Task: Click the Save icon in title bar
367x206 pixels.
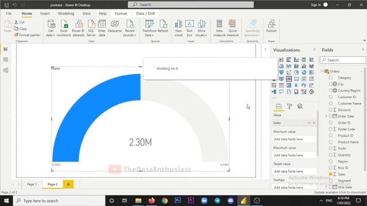Action: [x=6, y=5]
